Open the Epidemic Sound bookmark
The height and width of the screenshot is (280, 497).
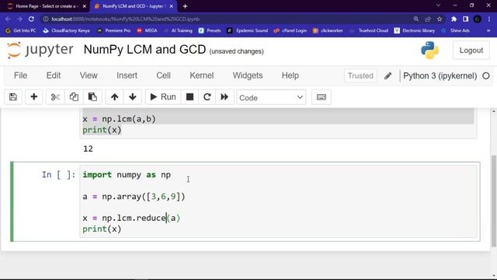click(x=248, y=30)
